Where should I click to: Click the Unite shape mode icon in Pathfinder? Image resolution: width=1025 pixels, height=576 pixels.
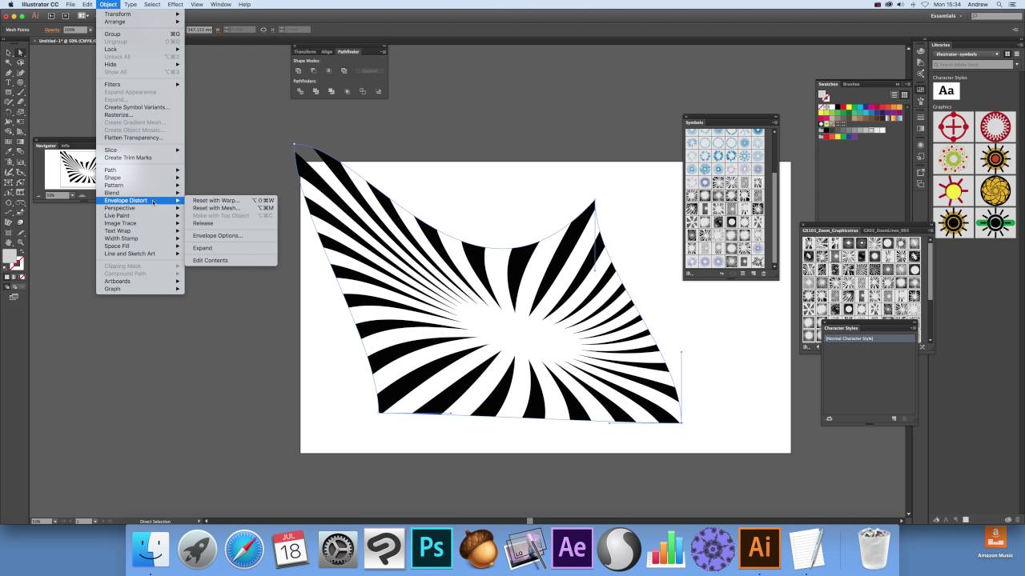click(x=298, y=70)
